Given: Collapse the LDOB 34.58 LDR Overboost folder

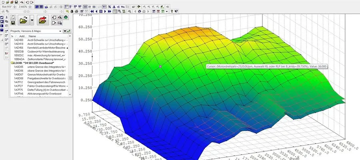Looking at the screenshot, I should coord(12,63).
